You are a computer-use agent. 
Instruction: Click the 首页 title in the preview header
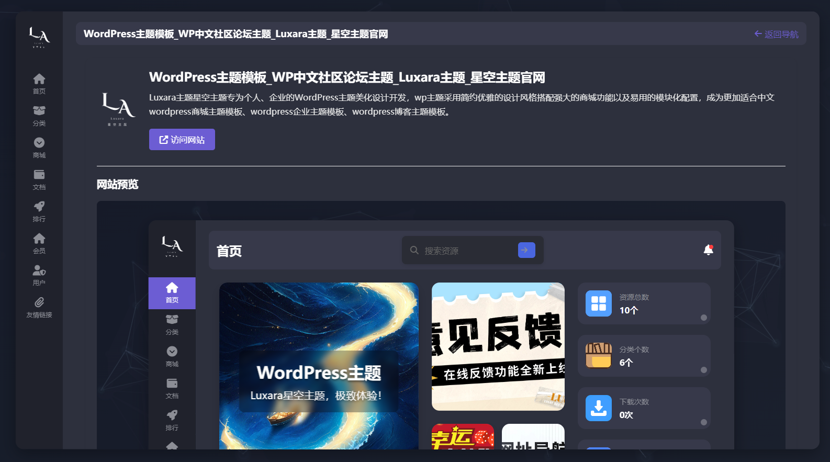tap(229, 251)
